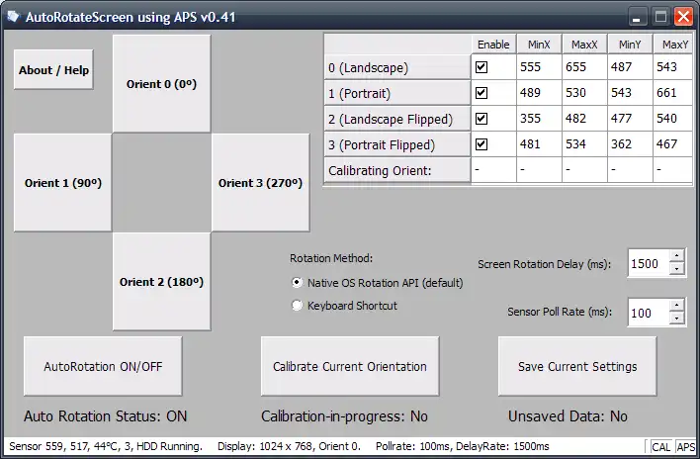Click Landscape Flipped MinY cell 477
Screen dimensions: 700x459
point(630,119)
